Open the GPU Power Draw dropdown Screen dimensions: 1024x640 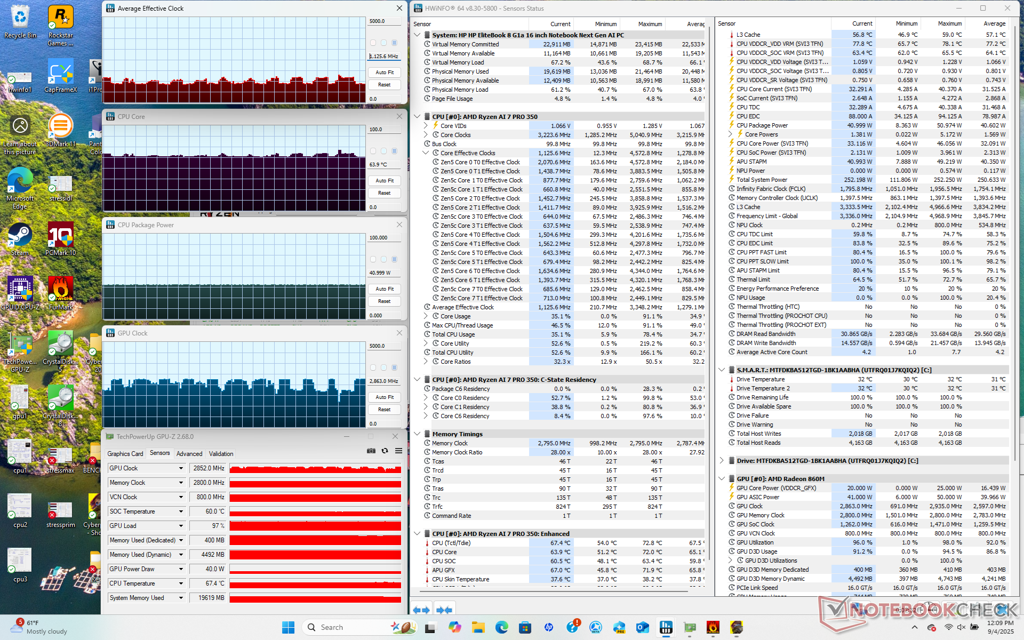(181, 569)
